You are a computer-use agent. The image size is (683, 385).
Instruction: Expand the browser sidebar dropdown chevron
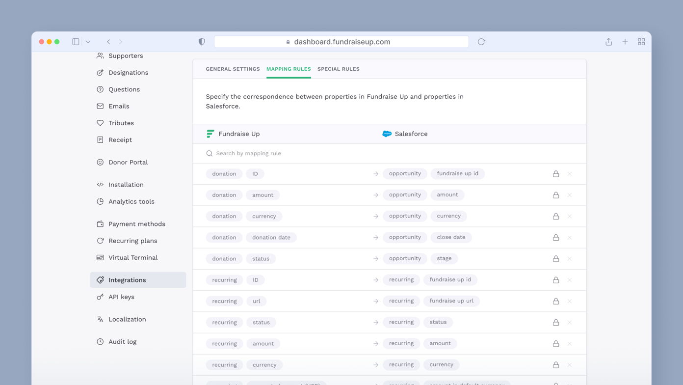(88, 42)
